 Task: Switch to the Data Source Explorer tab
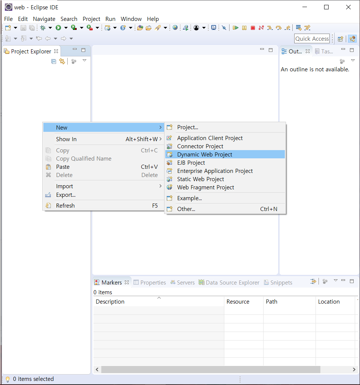coord(229,283)
